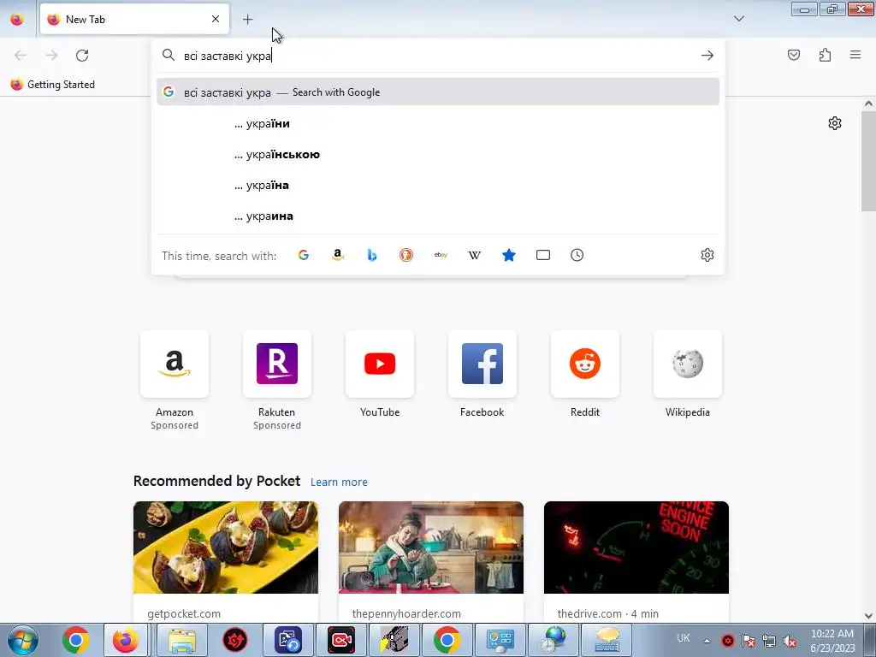
Task: Reload the current page
Action: click(x=82, y=56)
